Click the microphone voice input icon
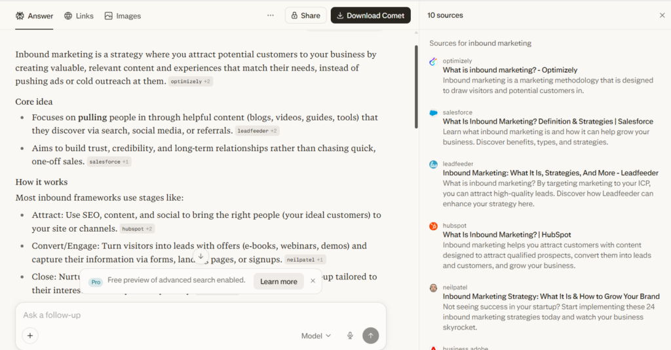The height and width of the screenshot is (350, 671). point(350,336)
